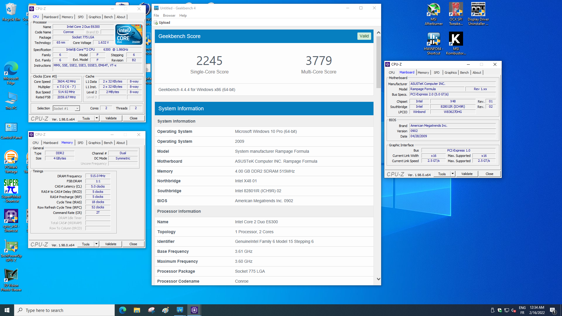Click the Upload icon in Geekbench
Screen dimensions: 562x316
pyautogui.click(x=156, y=23)
